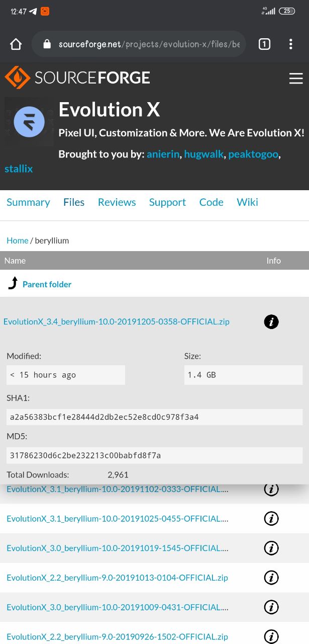Click the Name column header
This screenshot has height=644, width=309.
(15, 261)
